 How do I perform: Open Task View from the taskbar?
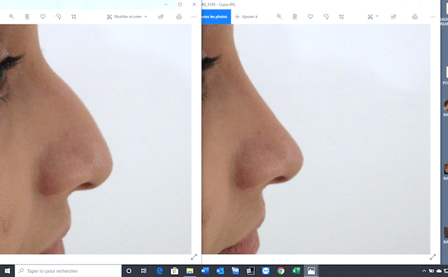click(144, 271)
